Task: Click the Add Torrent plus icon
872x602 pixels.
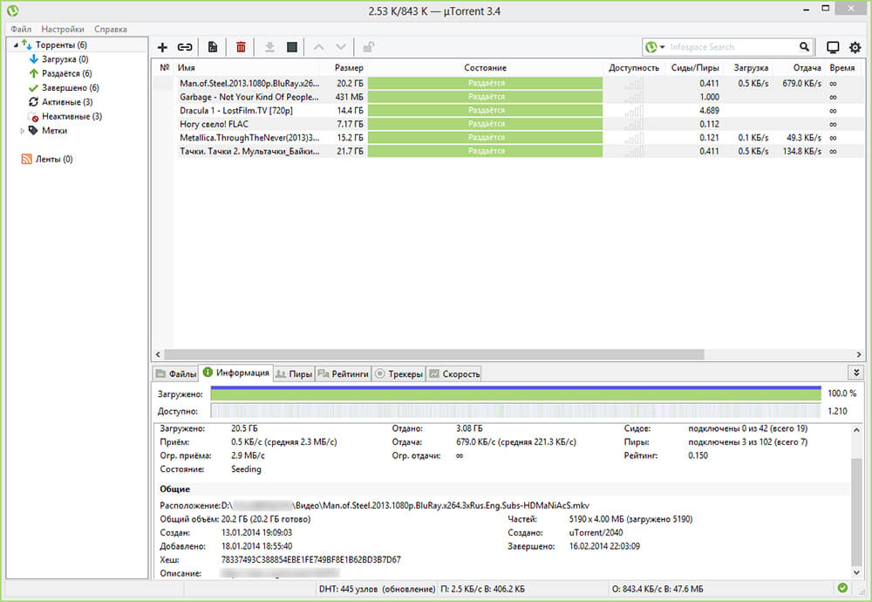Action: click(162, 47)
